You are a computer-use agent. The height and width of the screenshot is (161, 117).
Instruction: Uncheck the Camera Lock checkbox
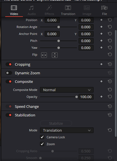click(42, 137)
